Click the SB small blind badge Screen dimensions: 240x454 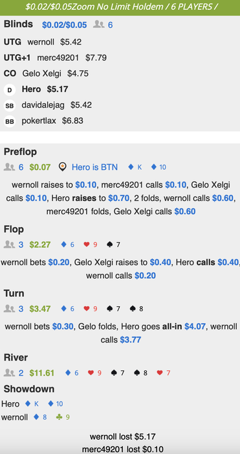(x=10, y=106)
